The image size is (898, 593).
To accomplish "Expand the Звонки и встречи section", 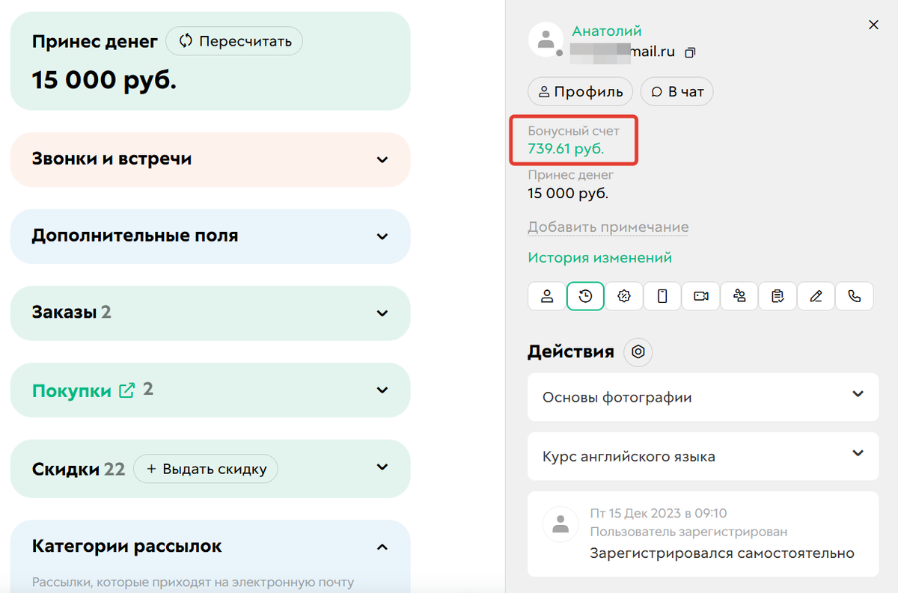I will click(382, 159).
